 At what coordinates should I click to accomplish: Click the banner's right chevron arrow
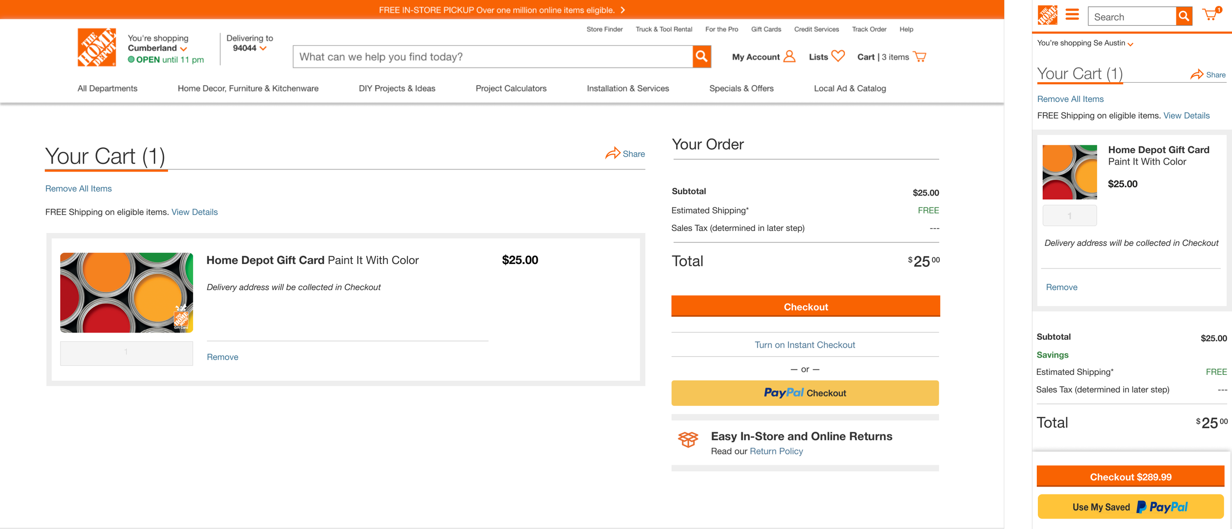623,10
